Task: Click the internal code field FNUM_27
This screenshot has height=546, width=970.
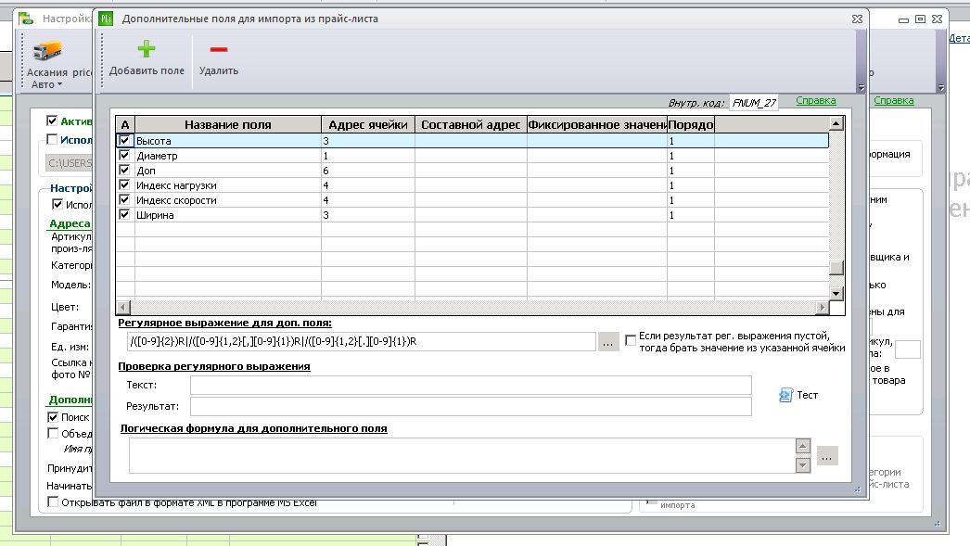Action: click(754, 103)
